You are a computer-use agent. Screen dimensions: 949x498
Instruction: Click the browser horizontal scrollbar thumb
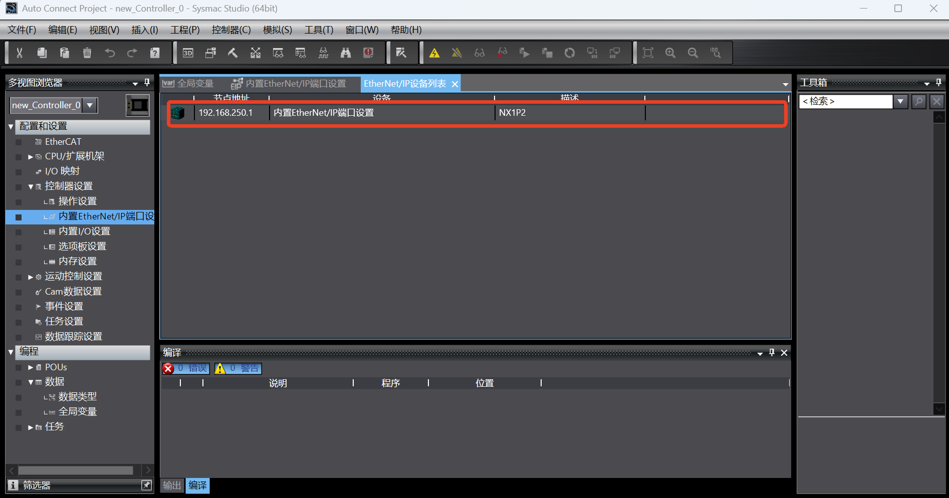click(76, 470)
